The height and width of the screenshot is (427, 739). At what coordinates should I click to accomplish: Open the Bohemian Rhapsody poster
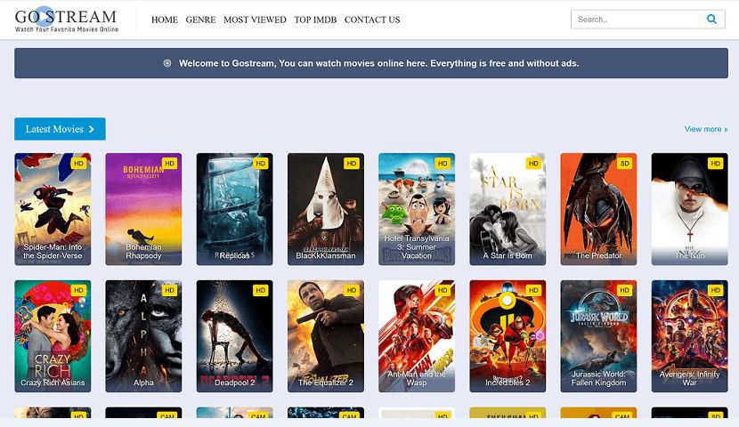(143, 209)
